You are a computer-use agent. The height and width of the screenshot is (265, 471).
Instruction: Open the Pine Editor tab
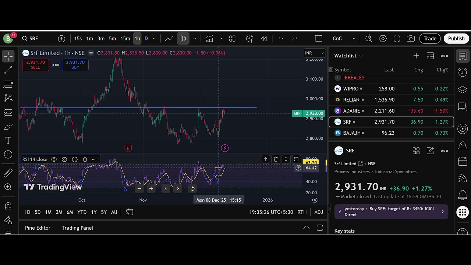38,228
